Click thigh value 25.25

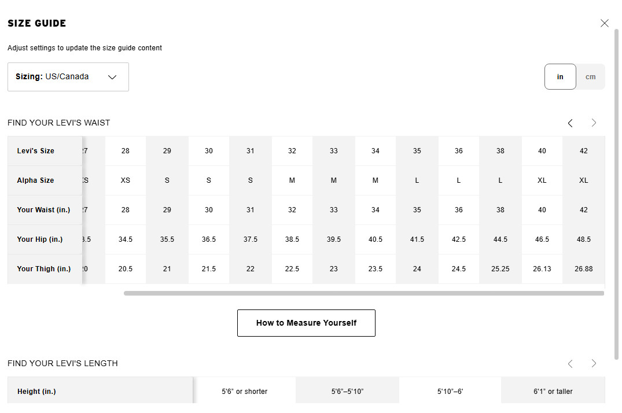(x=500, y=268)
